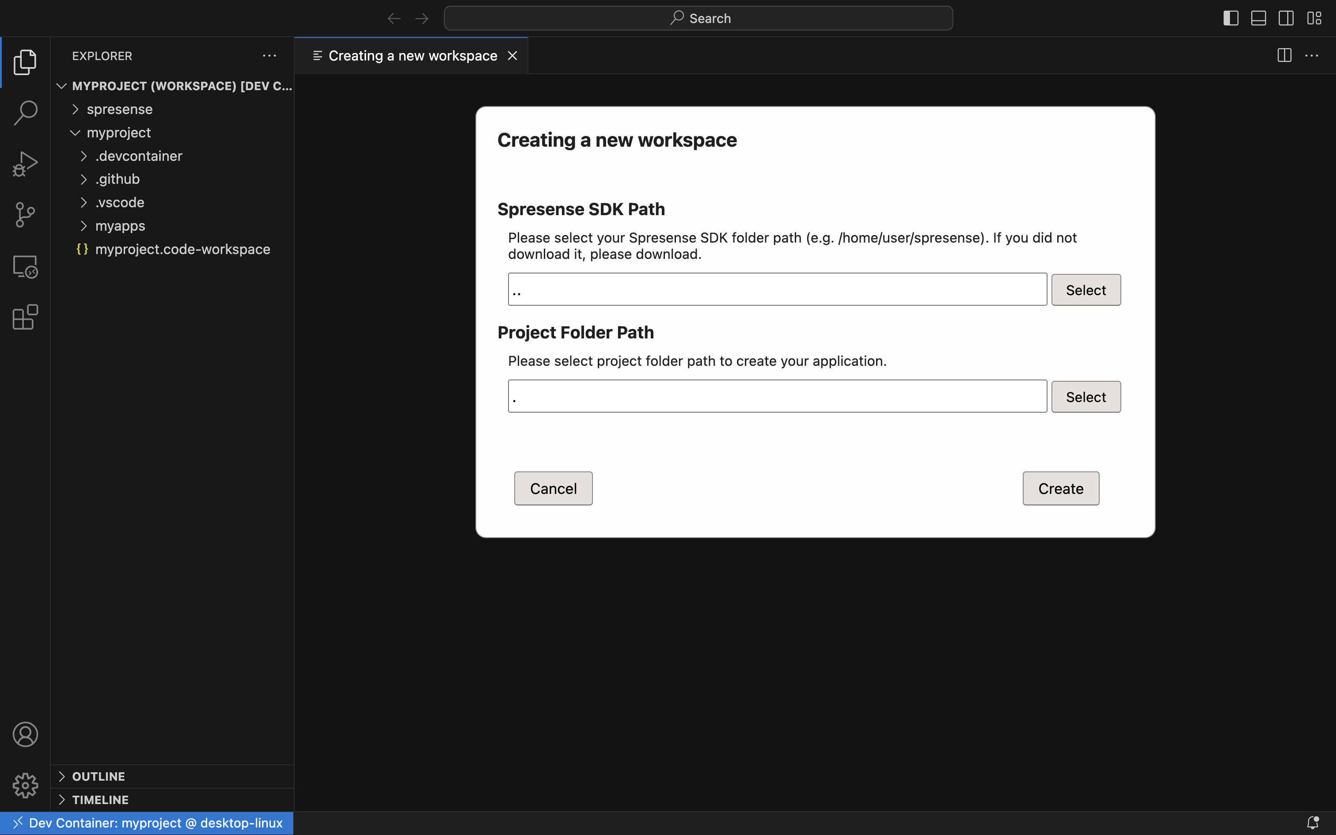
Task: Click the Project Folder Path input field
Action: pos(777,396)
